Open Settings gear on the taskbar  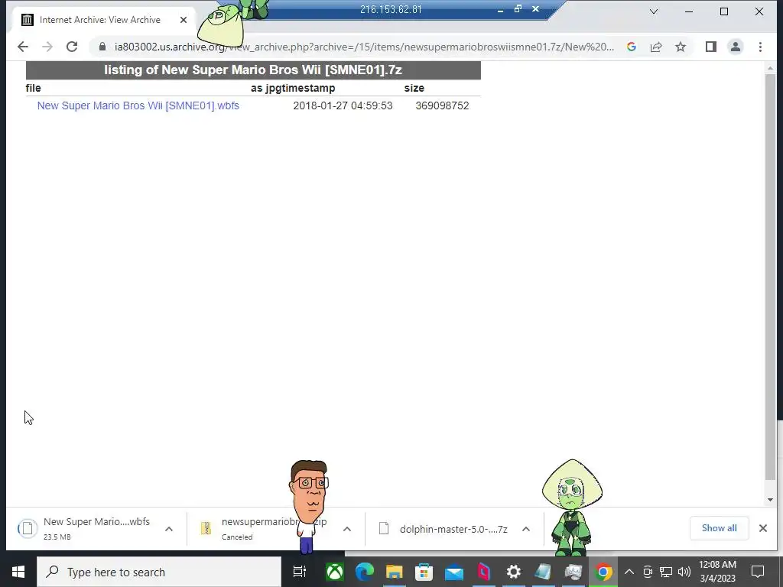(513, 572)
